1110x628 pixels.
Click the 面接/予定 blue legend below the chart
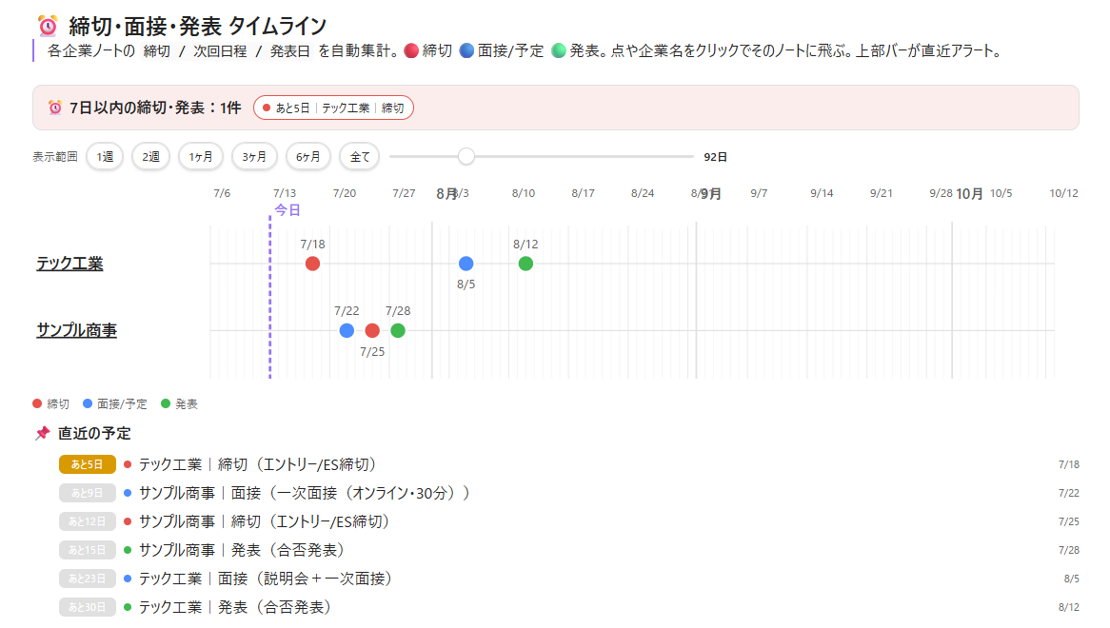[x=114, y=403]
